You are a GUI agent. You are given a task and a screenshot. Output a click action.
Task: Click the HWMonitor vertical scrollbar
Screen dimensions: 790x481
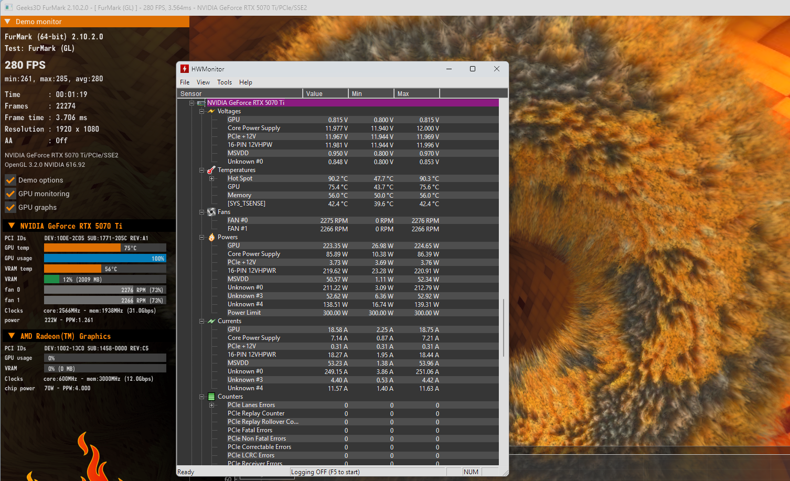pos(504,328)
